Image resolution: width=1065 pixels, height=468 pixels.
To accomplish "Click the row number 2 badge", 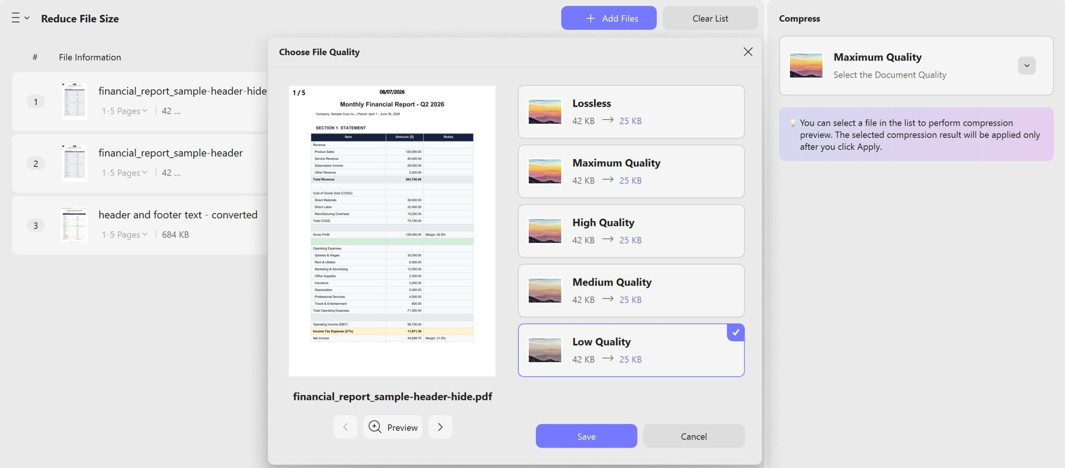I will coord(36,164).
